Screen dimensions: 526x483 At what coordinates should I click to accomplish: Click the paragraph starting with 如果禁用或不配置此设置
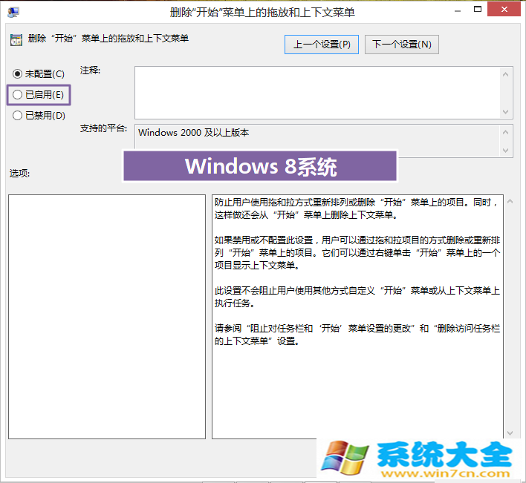pyautogui.click(x=357, y=252)
